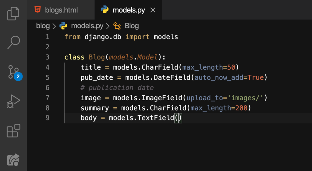This screenshot has height=171, width=312.
Task: Expand breadcrumb chevron after blog
Action: tap(54, 26)
